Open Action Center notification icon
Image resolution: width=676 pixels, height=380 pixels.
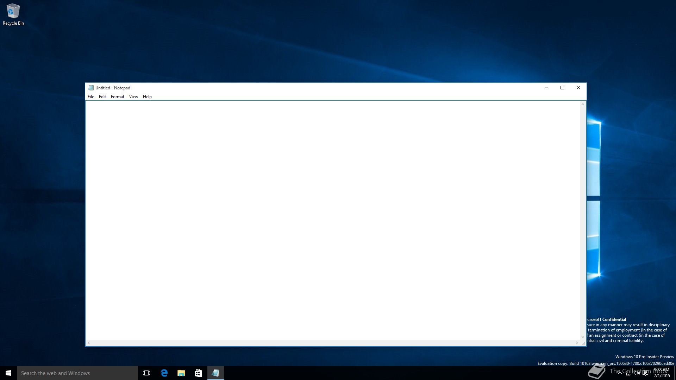click(x=645, y=373)
